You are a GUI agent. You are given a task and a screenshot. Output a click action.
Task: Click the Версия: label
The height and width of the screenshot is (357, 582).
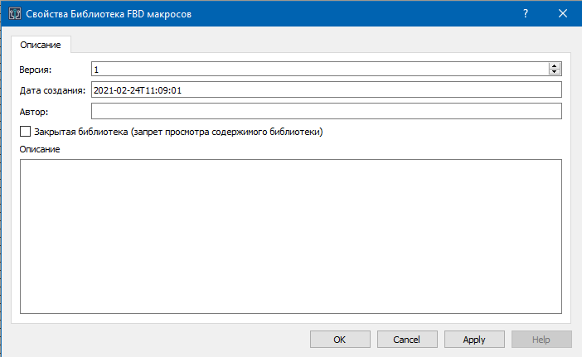click(36, 70)
